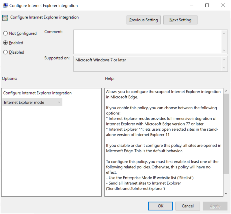The image size is (231, 214).
Task: Go to the Previous Setting
Action: point(144,20)
